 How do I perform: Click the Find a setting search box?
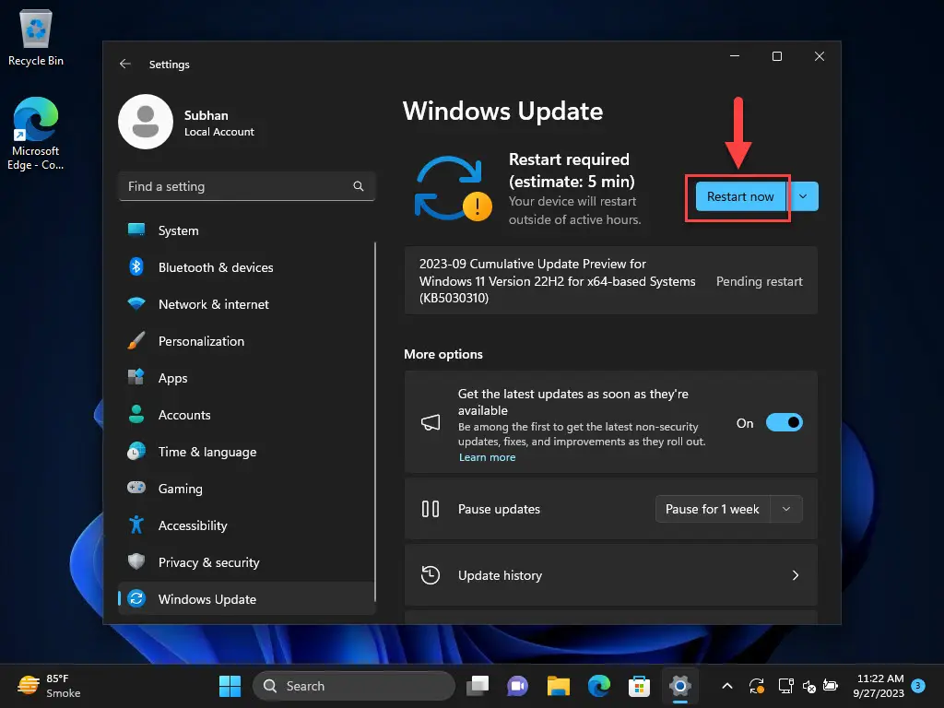click(247, 186)
